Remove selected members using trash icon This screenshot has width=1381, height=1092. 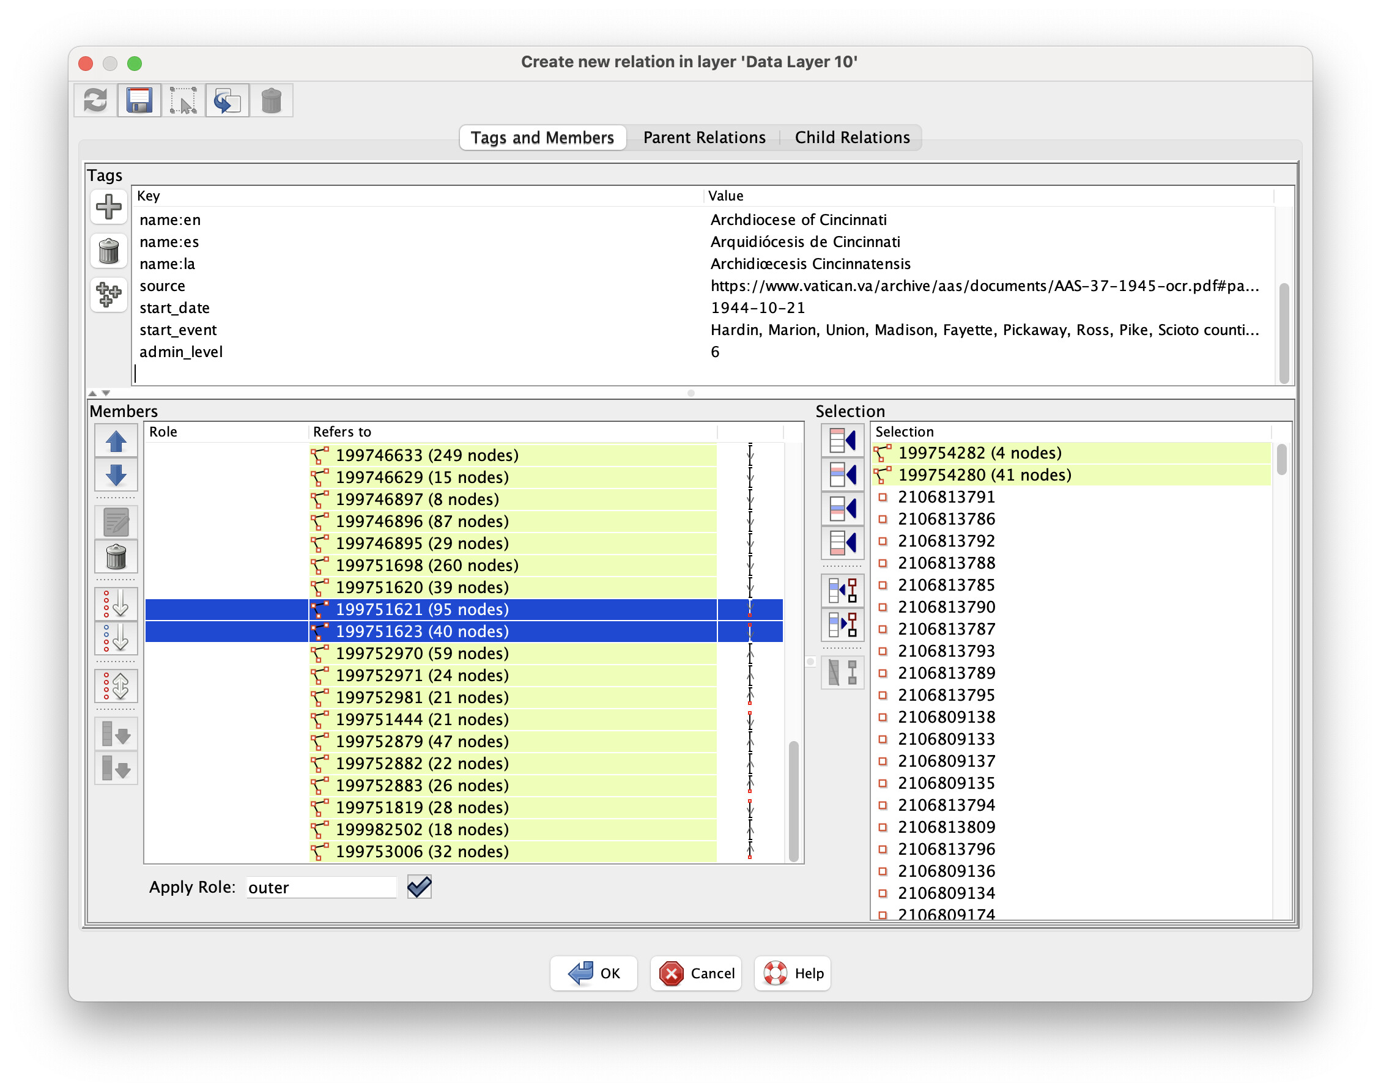pos(116,556)
